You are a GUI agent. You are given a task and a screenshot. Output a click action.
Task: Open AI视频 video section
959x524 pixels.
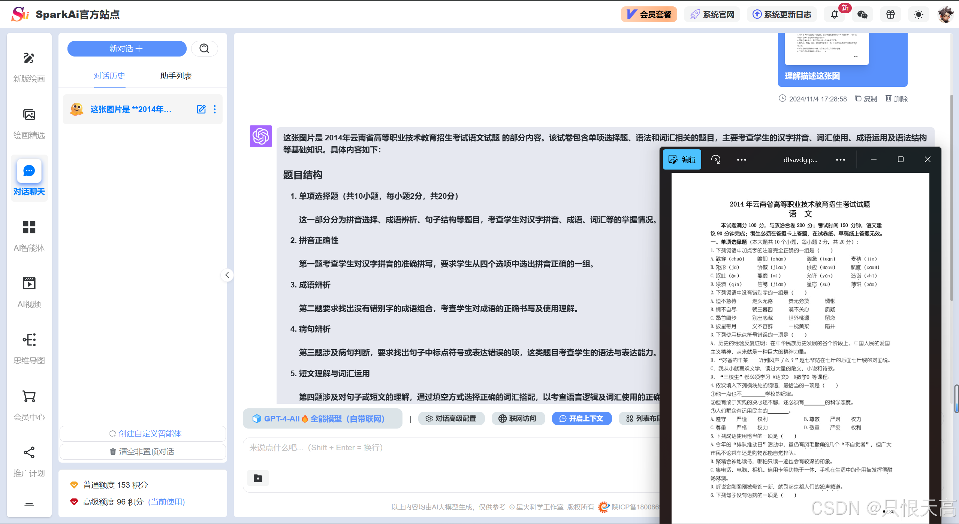pyautogui.click(x=29, y=292)
